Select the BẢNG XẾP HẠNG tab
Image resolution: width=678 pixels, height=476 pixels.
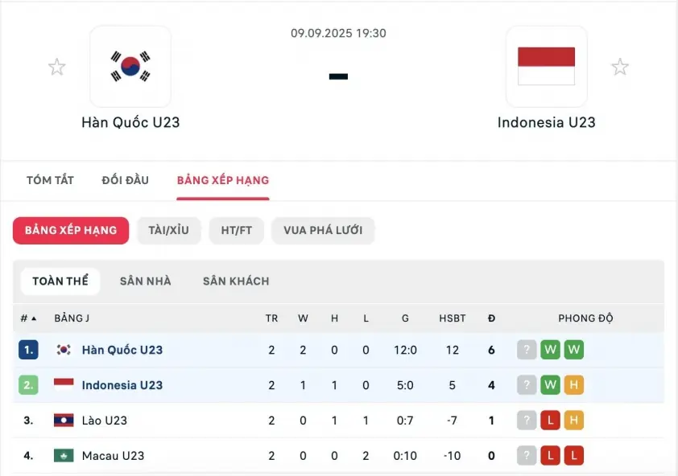[x=223, y=180]
